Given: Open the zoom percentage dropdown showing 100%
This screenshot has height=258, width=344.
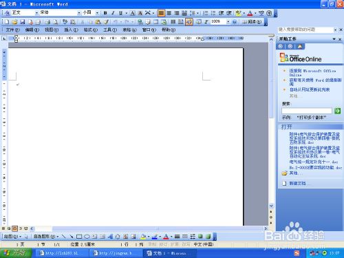Looking at the screenshot, I should 228,22.
